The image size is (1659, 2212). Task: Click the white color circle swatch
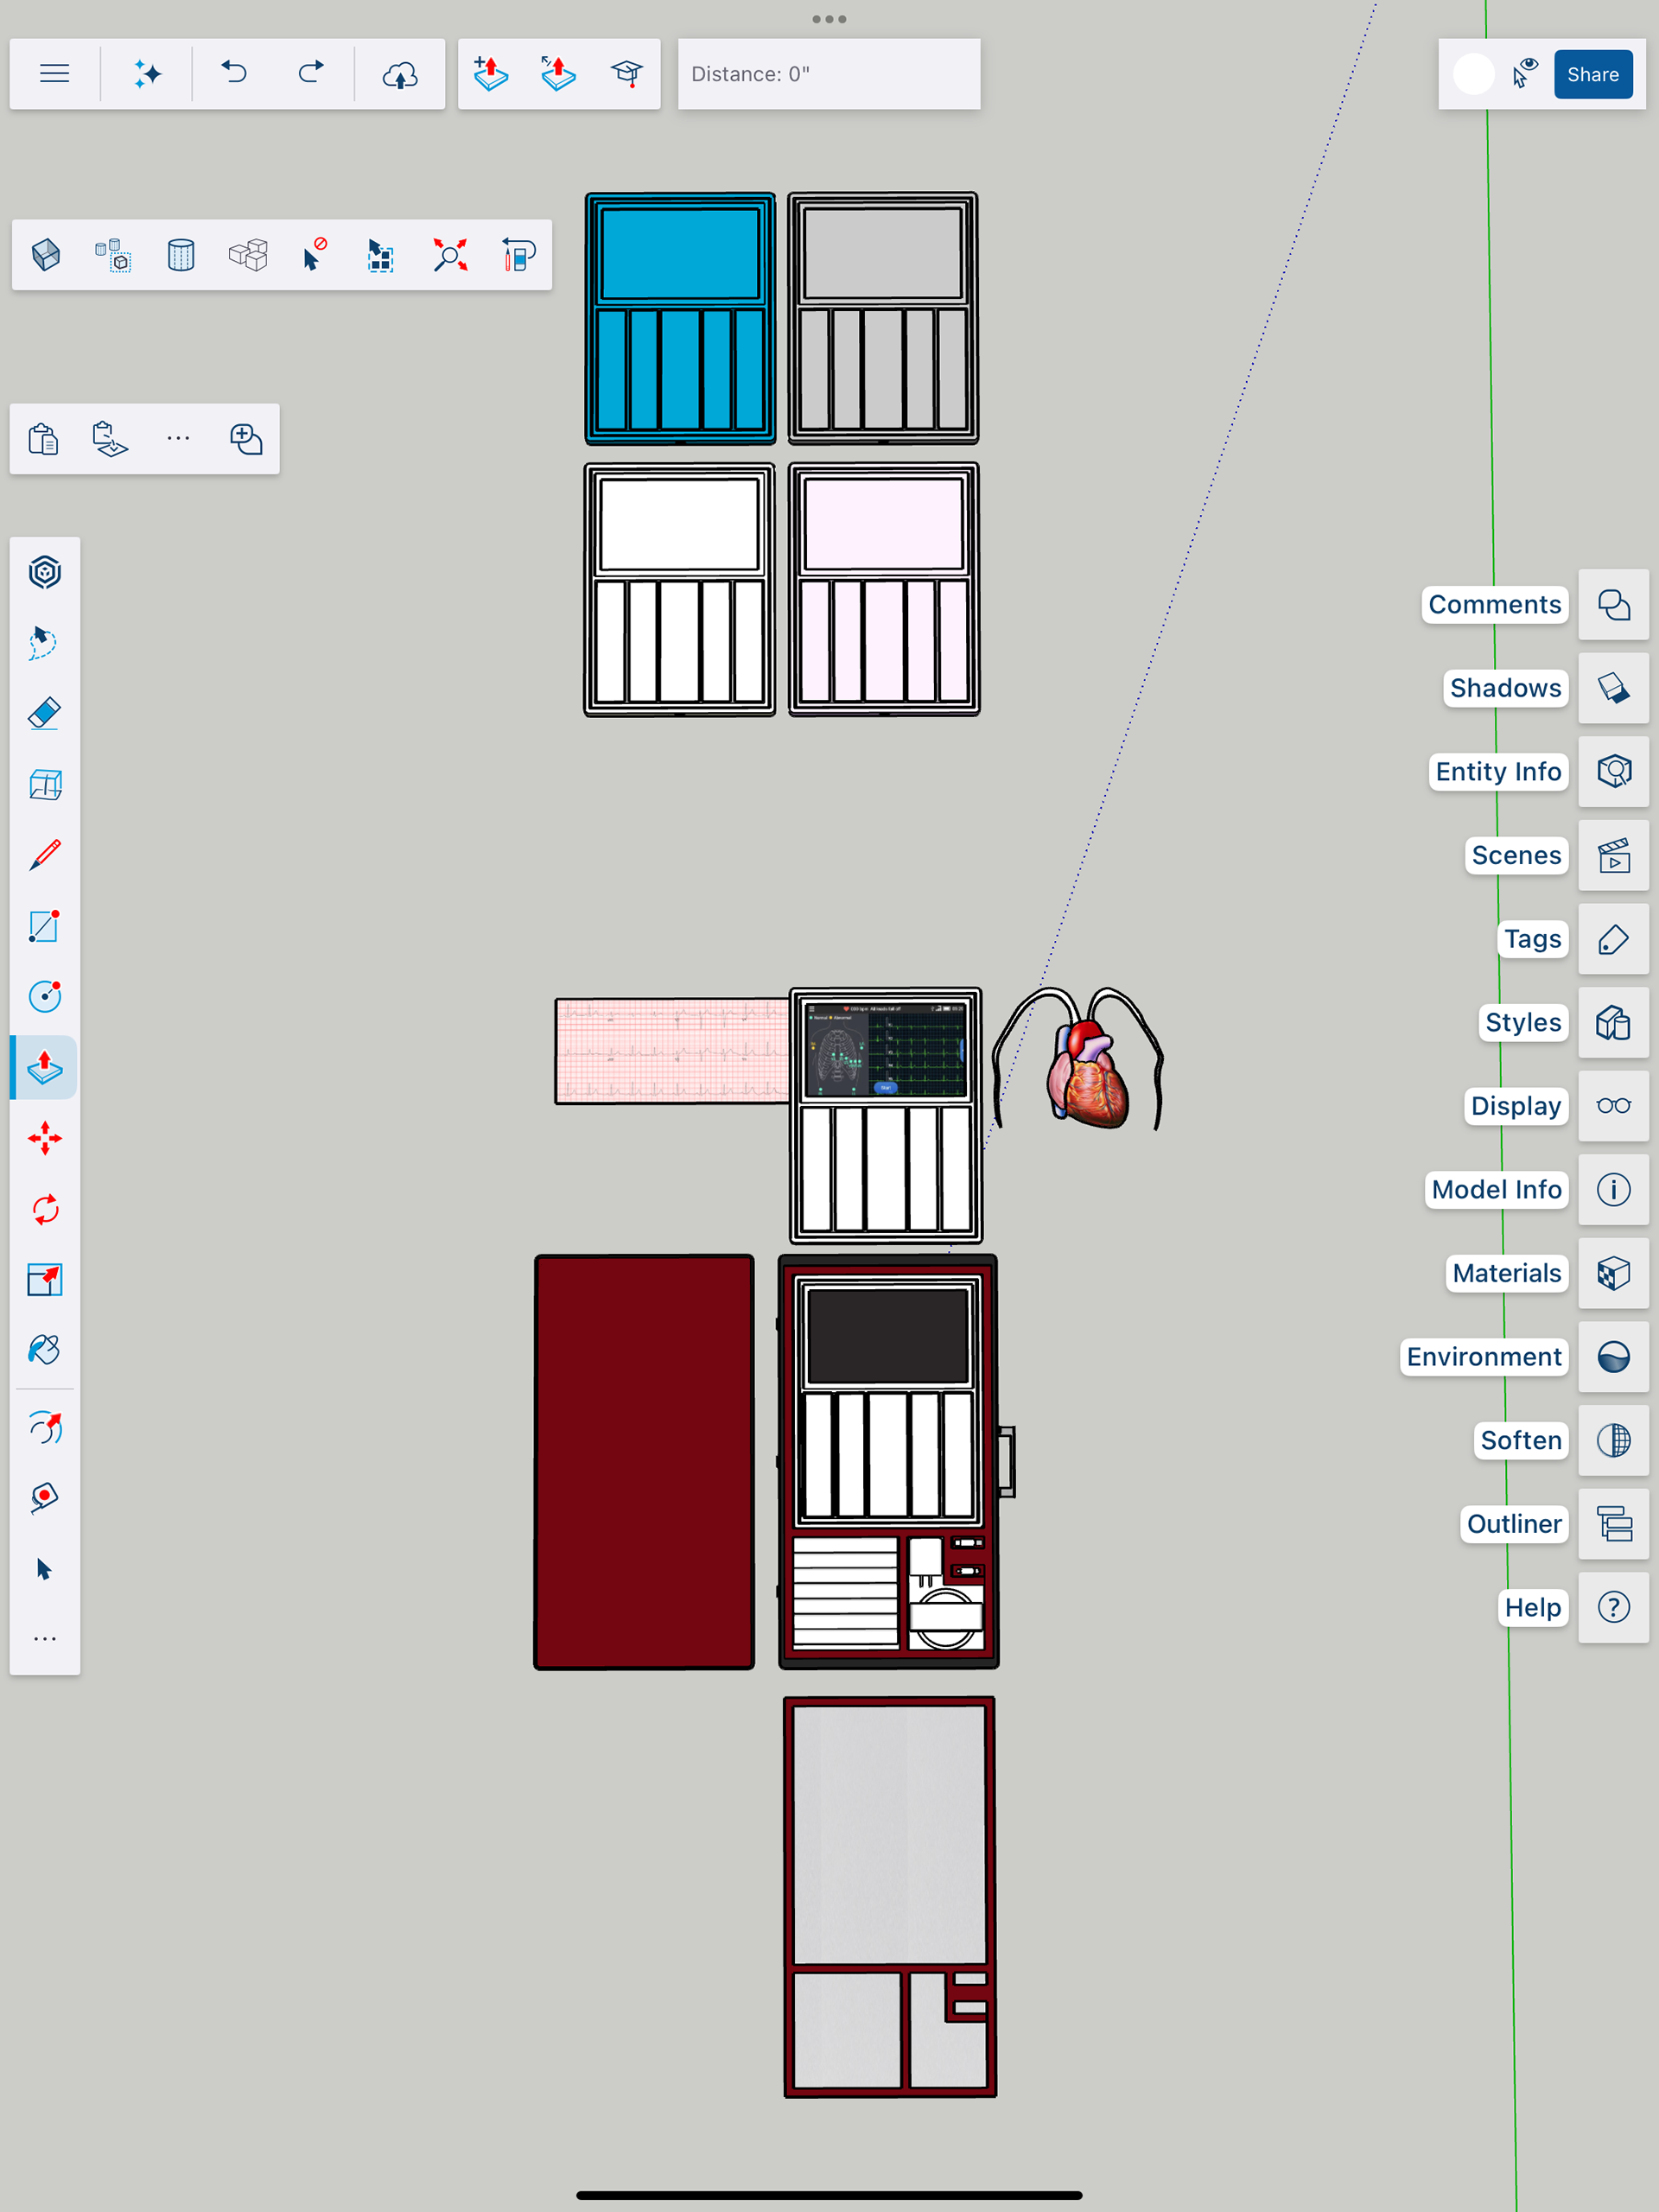pyautogui.click(x=1473, y=74)
